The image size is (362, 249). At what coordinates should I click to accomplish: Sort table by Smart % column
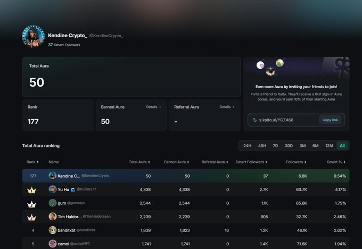click(x=336, y=162)
